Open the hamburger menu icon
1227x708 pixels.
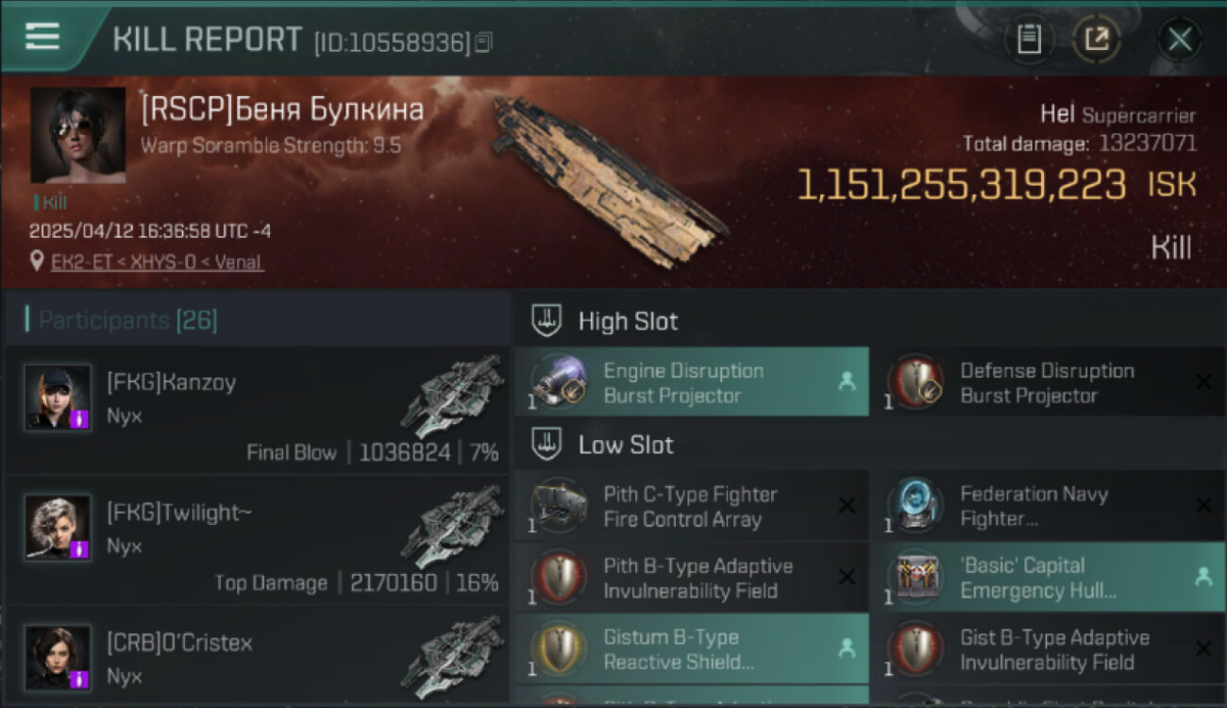point(42,36)
